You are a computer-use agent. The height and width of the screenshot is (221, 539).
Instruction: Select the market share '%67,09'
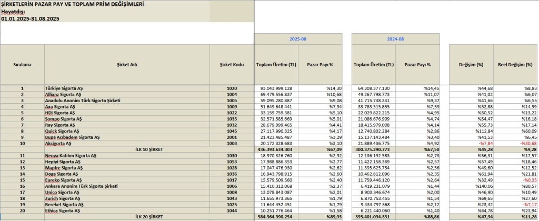point(320,149)
